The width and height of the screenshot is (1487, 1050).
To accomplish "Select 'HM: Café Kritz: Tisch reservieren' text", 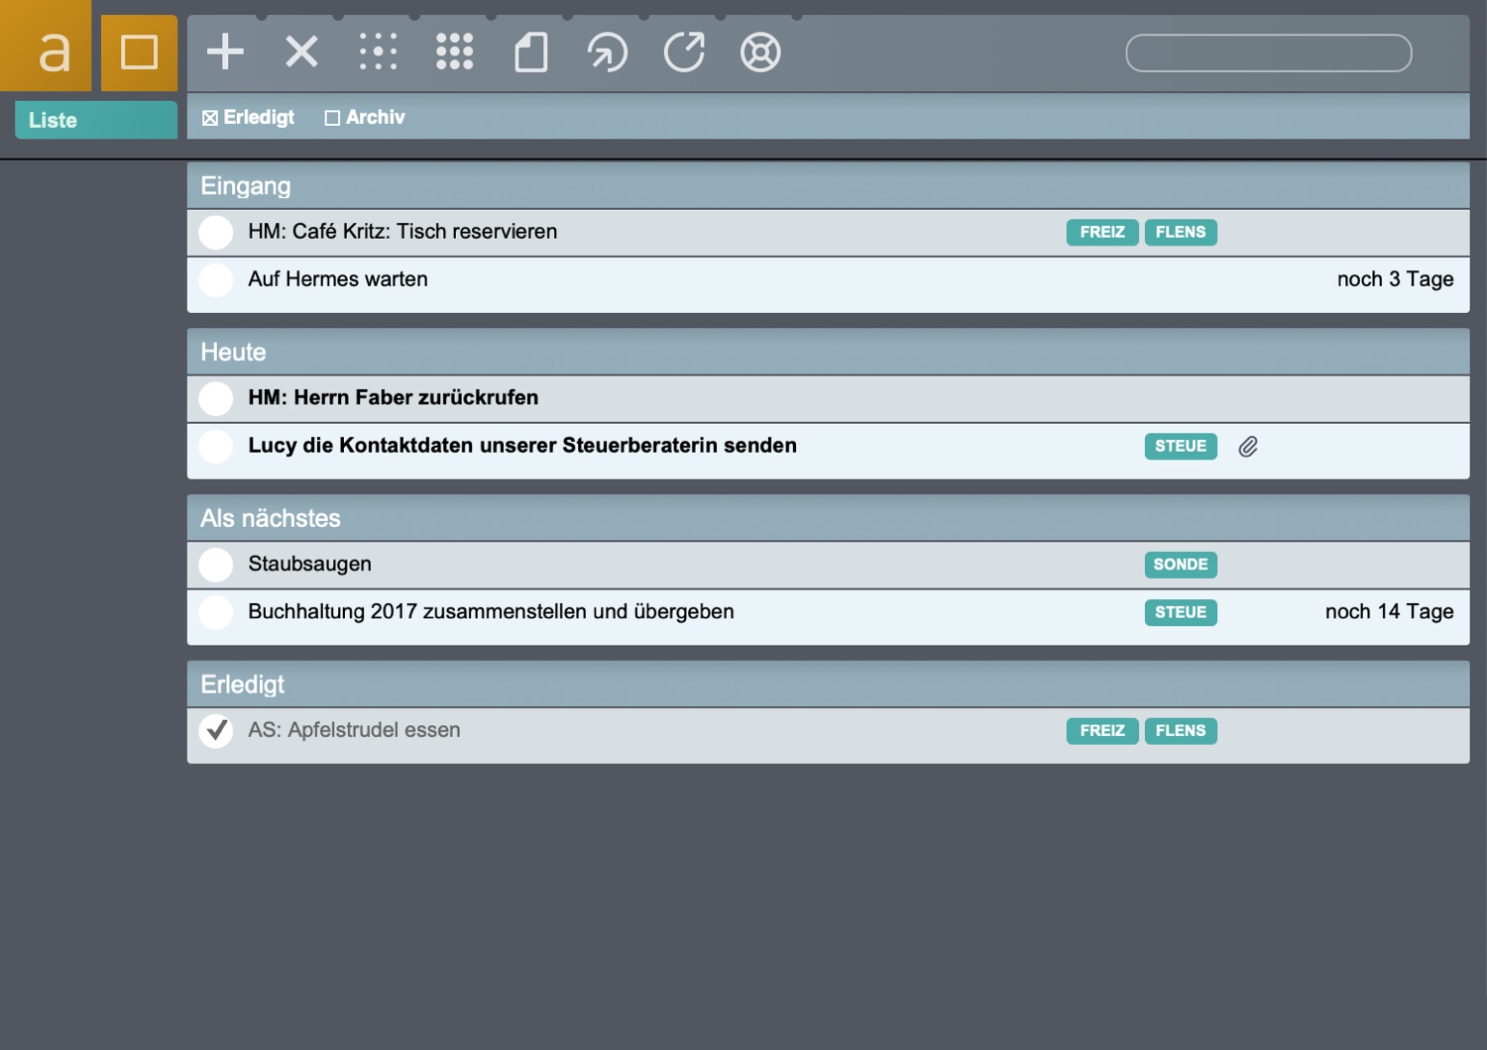I will 402,232.
